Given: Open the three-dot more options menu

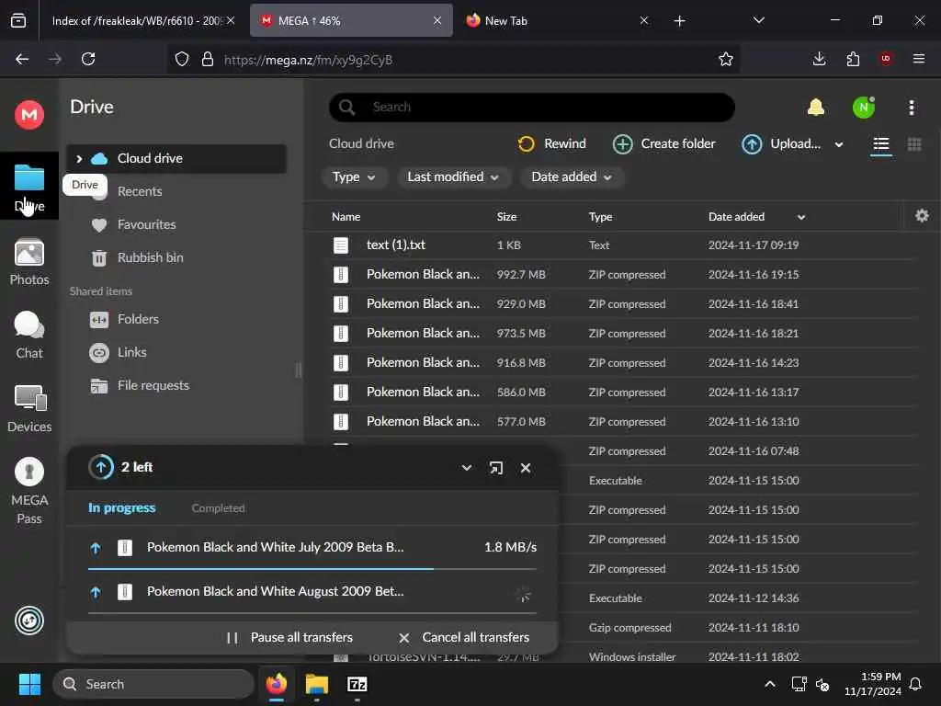Looking at the screenshot, I should tap(912, 108).
